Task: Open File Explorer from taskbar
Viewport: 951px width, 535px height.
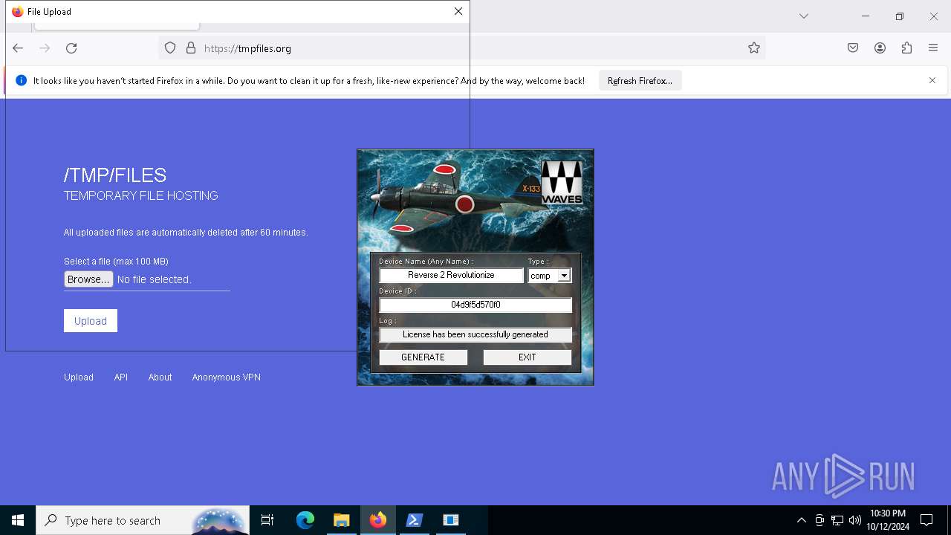Action: coord(342,520)
